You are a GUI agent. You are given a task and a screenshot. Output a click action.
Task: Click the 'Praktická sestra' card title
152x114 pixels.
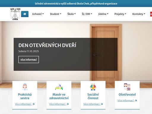[25, 96]
